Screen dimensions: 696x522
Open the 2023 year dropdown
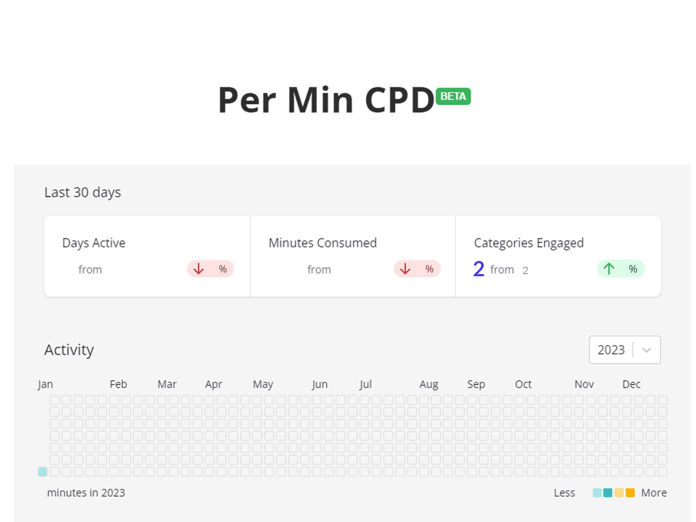[x=625, y=350]
